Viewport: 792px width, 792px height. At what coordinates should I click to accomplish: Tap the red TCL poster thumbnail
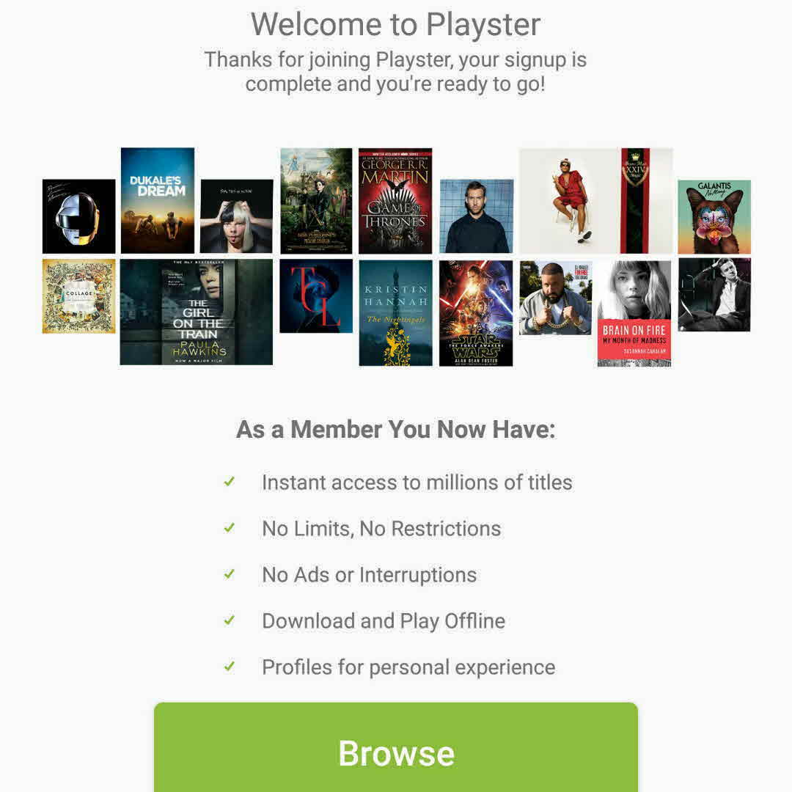316,296
